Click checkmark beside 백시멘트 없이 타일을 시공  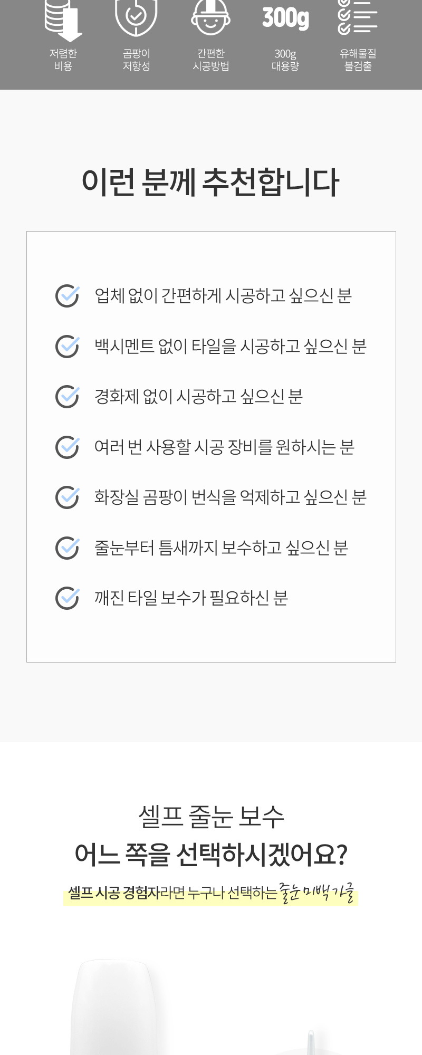coord(68,346)
